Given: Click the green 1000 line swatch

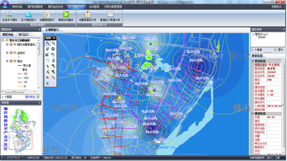Looking at the screenshot, I should [x=20, y=78].
